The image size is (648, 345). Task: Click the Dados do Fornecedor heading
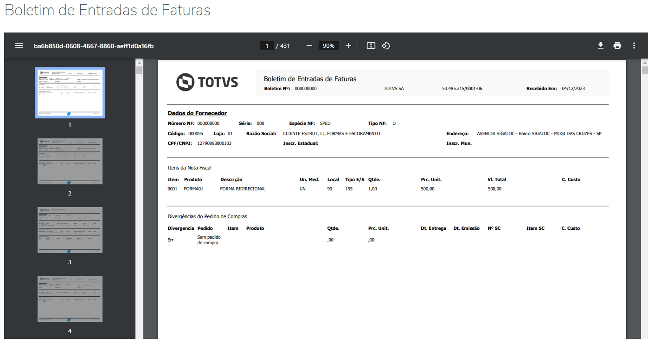tap(197, 113)
